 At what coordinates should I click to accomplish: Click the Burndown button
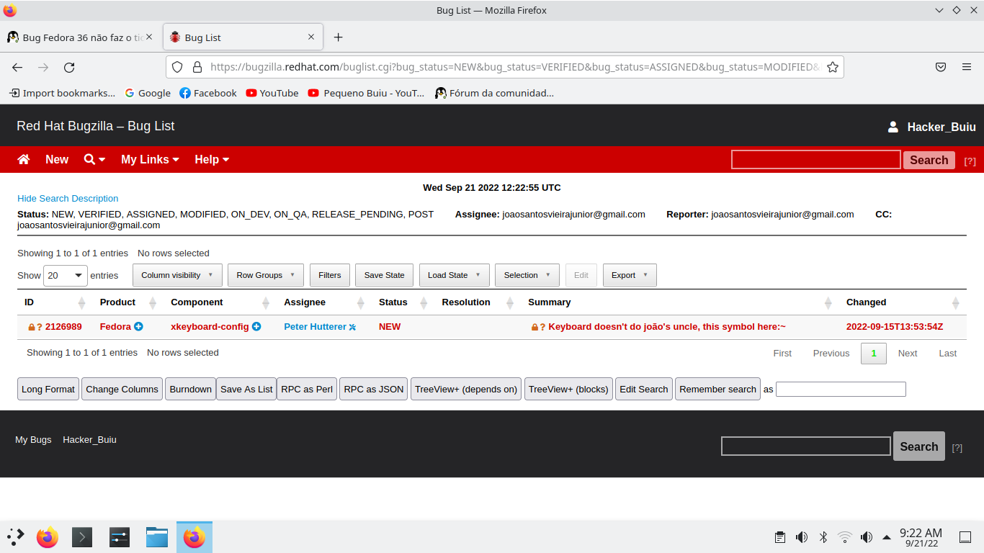(191, 389)
